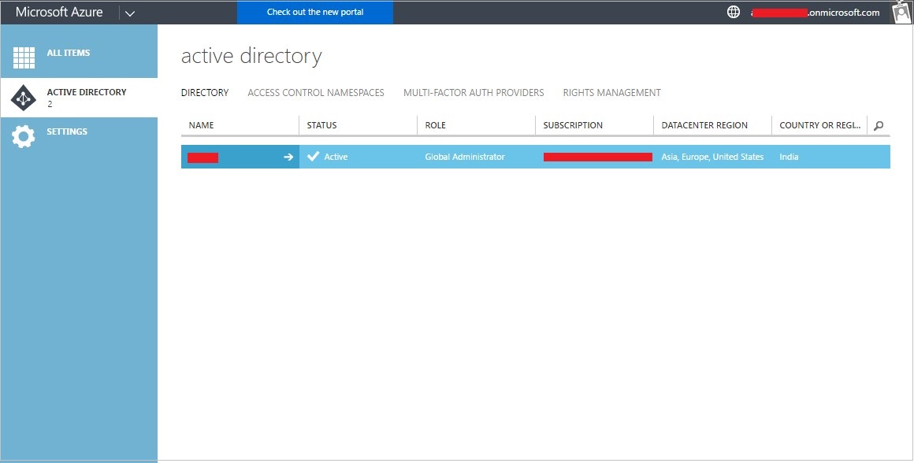Screen dimensions: 914x463
Task: Sort by the STATUS column header
Action: pyautogui.click(x=321, y=125)
